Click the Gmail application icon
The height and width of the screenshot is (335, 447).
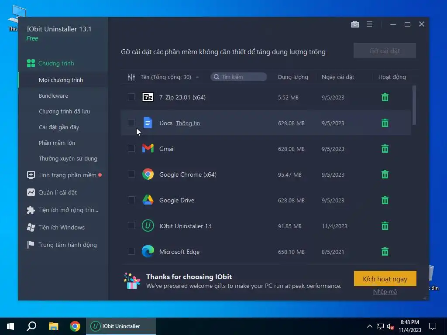click(148, 148)
